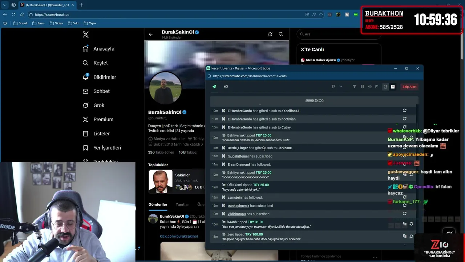
Task: Click the Edge read aloud icon
Action: (x=314, y=15)
